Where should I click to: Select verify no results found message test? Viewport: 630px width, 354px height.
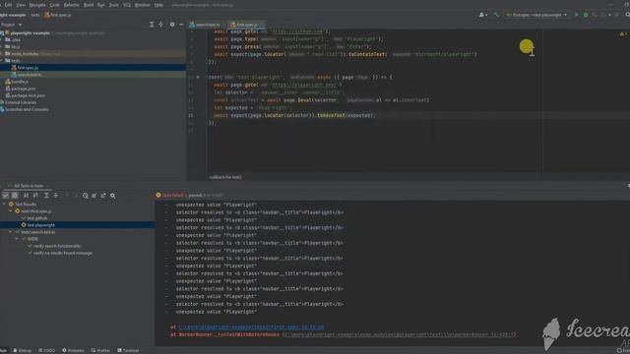[62, 254]
